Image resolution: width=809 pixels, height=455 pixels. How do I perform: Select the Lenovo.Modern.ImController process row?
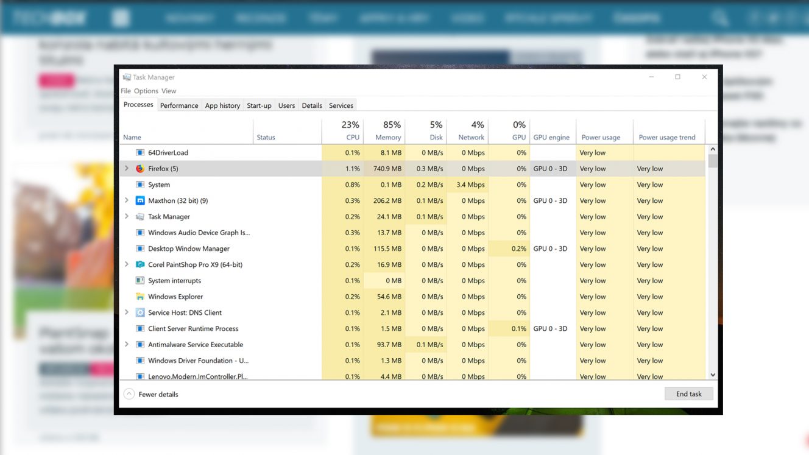point(412,376)
